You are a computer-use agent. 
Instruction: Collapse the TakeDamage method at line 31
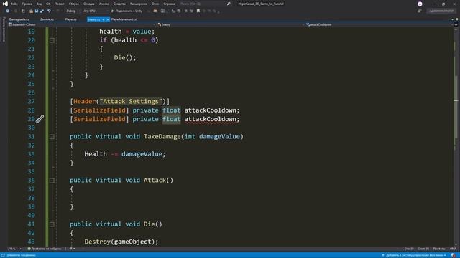coord(52,137)
